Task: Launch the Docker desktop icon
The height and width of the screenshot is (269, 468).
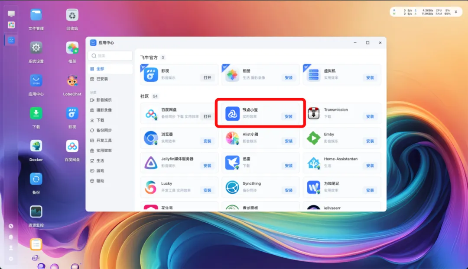Action: tap(36, 146)
